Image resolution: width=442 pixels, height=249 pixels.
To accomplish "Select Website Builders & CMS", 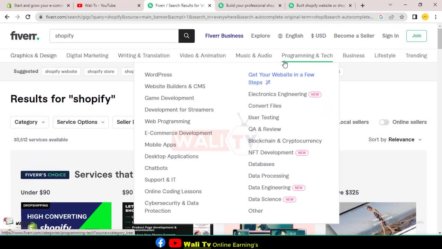I will coord(175,86).
